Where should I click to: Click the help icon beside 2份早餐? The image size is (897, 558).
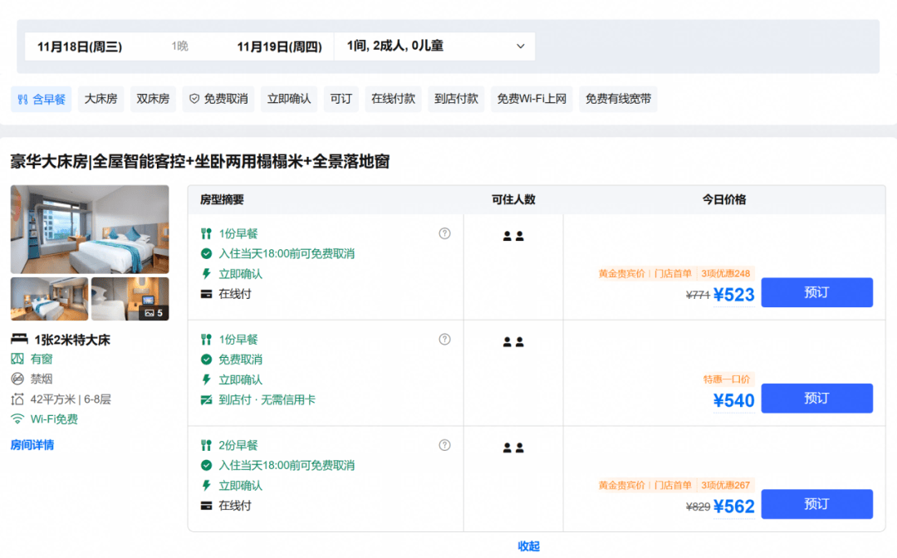[x=444, y=445]
